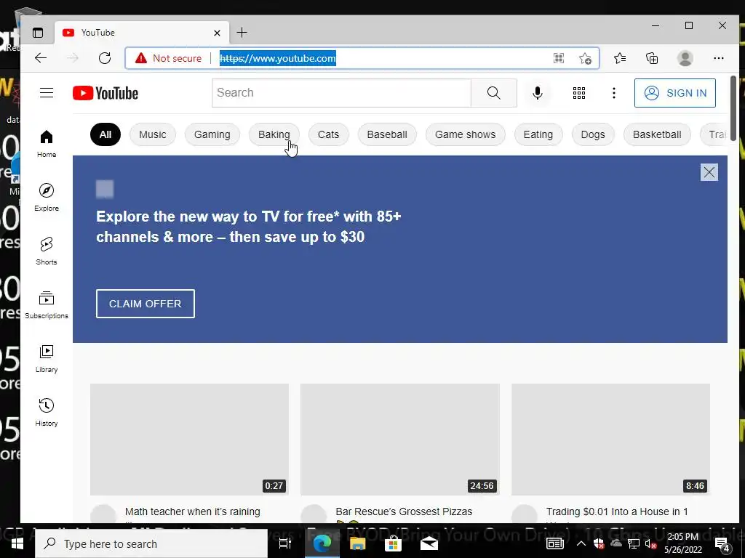
Task: Open Edge Settings and more menu
Action: coord(718,58)
